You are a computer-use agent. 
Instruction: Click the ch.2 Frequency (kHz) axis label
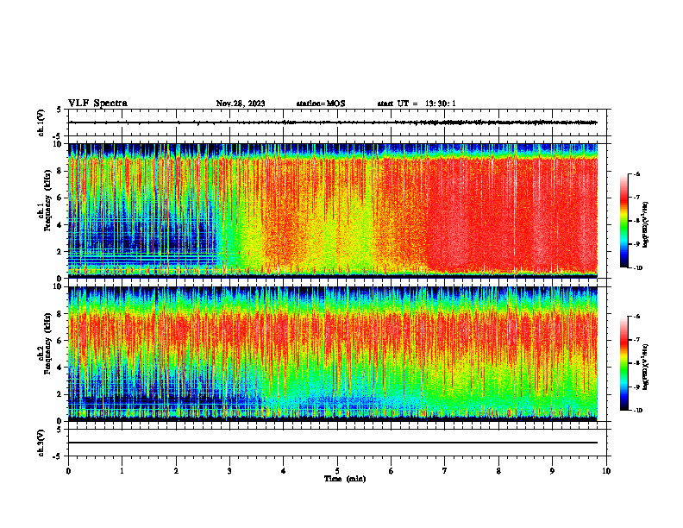46,343
